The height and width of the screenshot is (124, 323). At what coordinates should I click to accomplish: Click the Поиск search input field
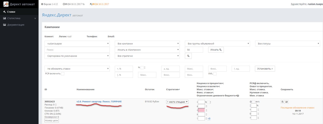77,50
